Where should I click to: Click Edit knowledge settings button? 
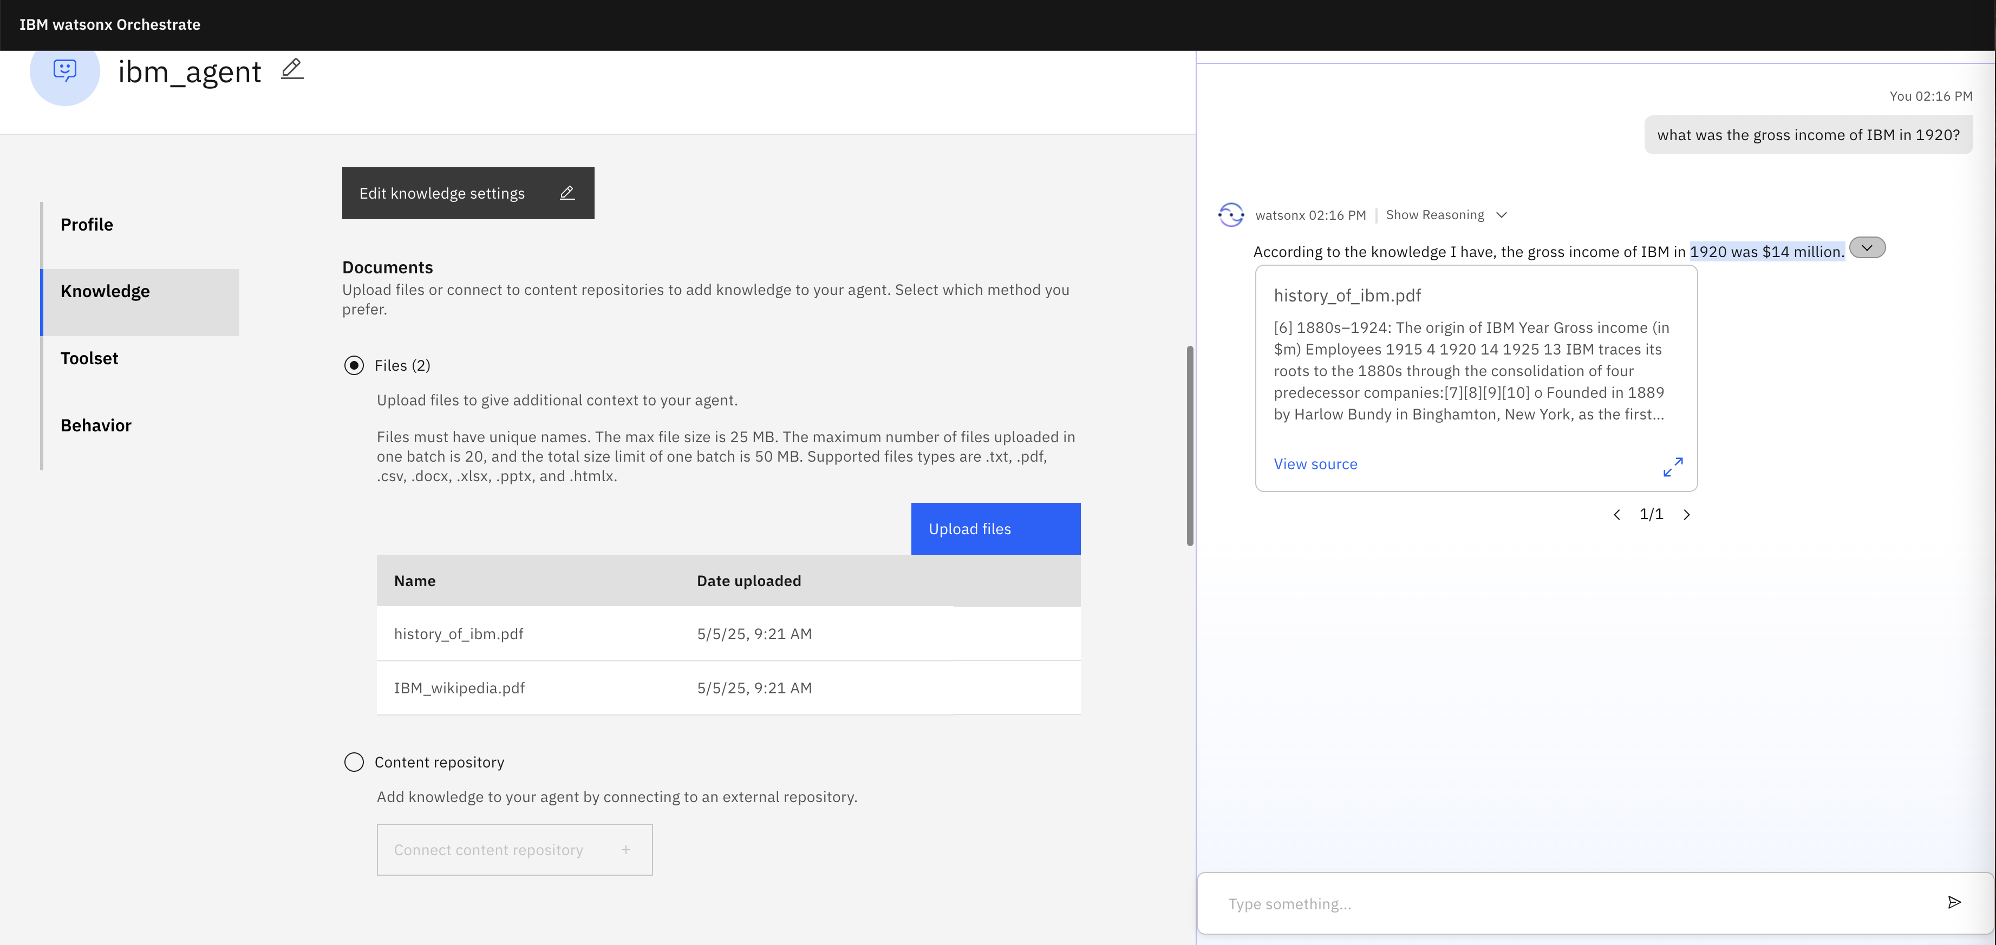coord(468,193)
